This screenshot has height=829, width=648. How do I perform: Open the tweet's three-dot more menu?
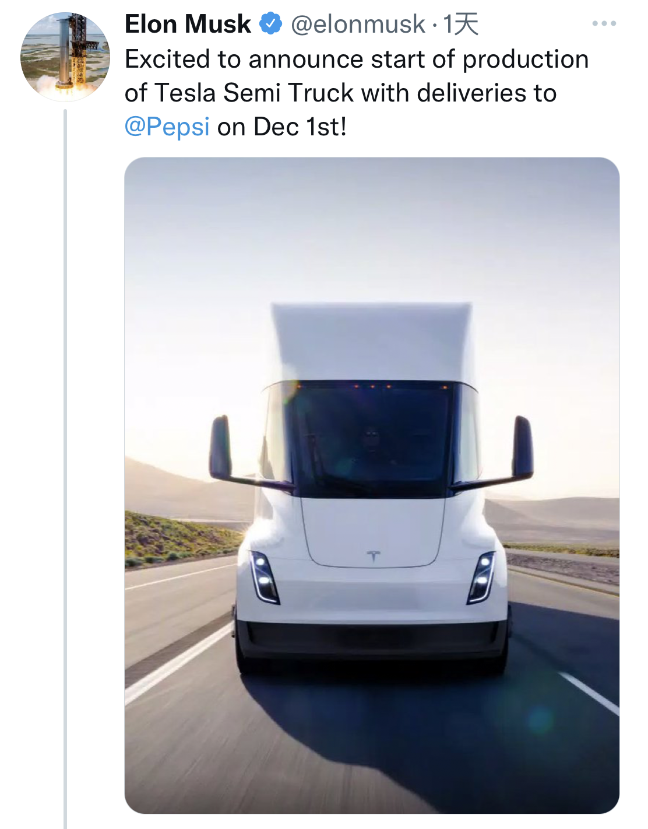click(x=604, y=24)
